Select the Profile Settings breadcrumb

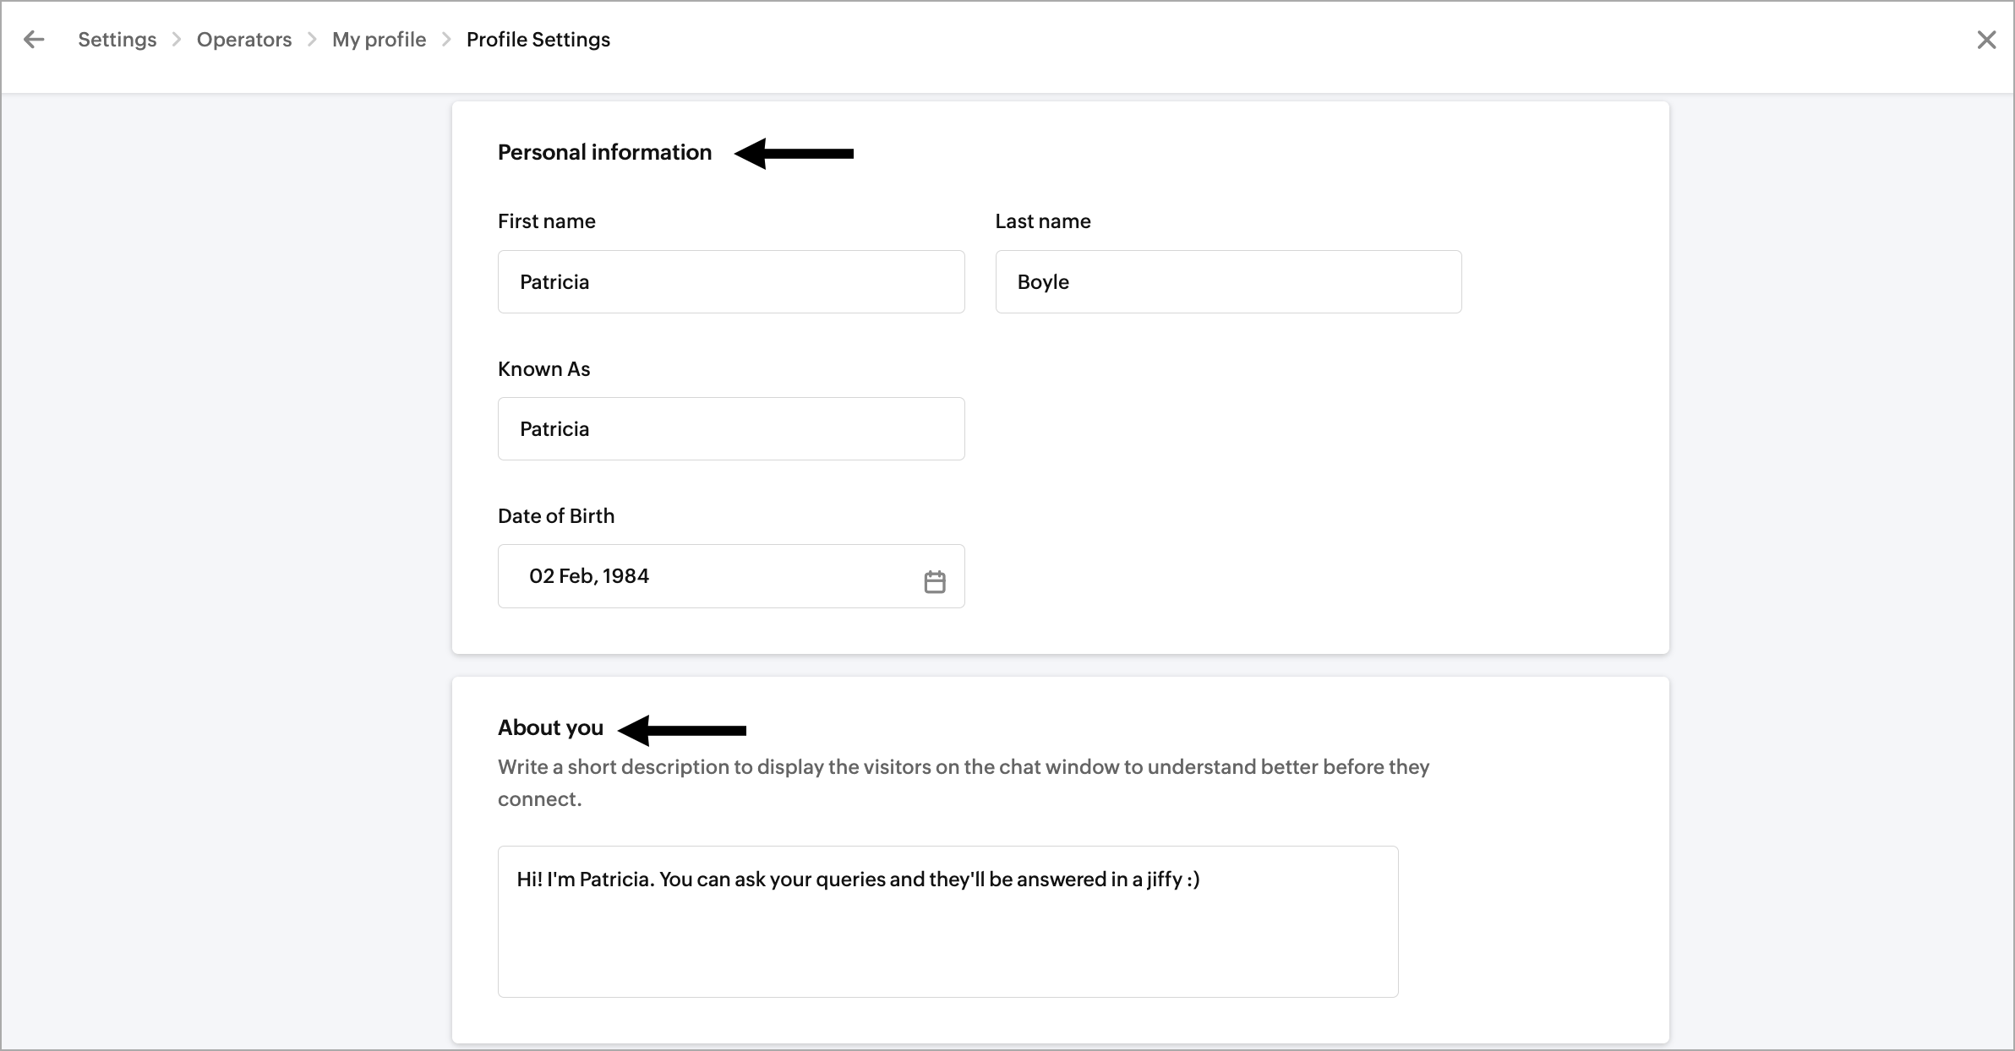(x=538, y=40)
